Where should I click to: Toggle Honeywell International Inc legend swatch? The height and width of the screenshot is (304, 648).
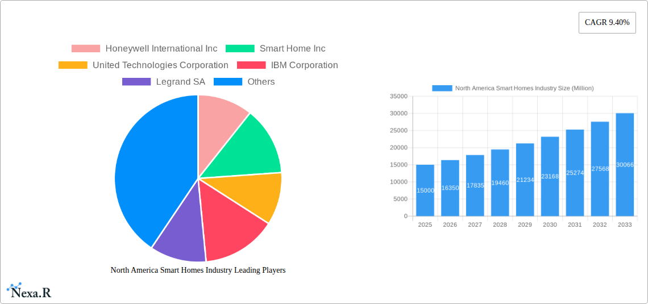(x=85, y=49)
